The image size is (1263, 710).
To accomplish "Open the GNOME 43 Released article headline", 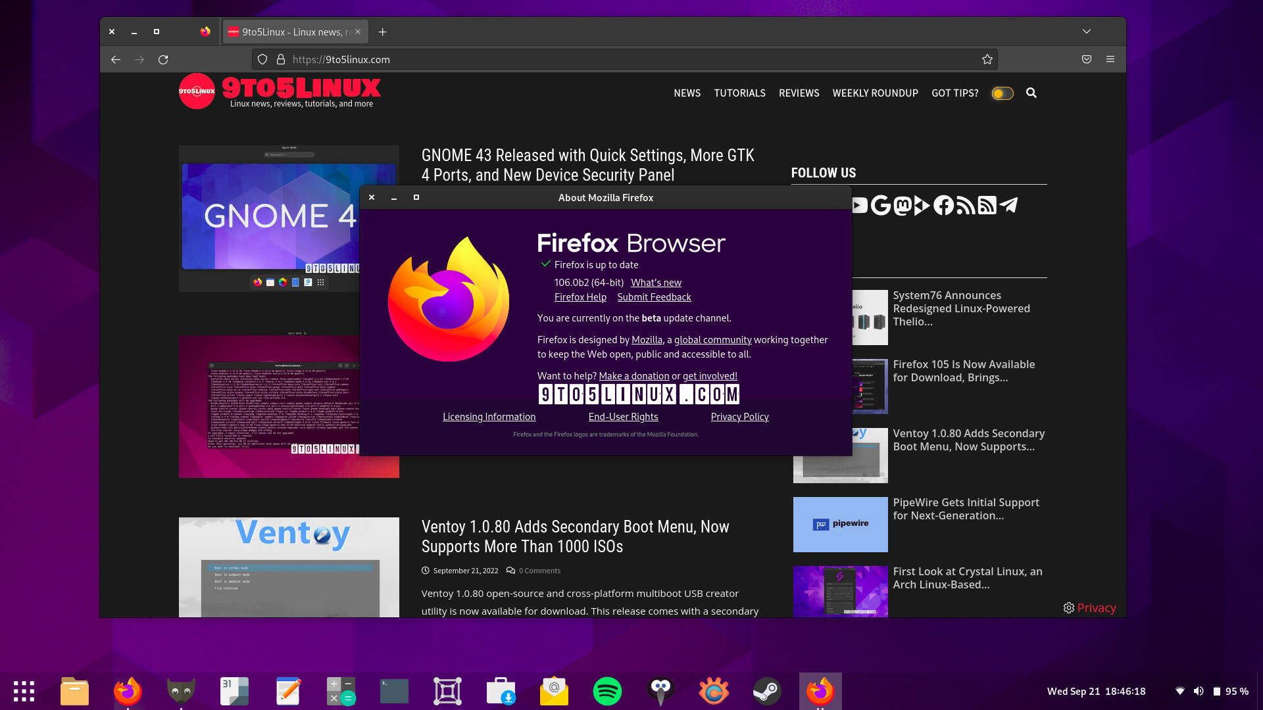I will click(x=587, y=165).
